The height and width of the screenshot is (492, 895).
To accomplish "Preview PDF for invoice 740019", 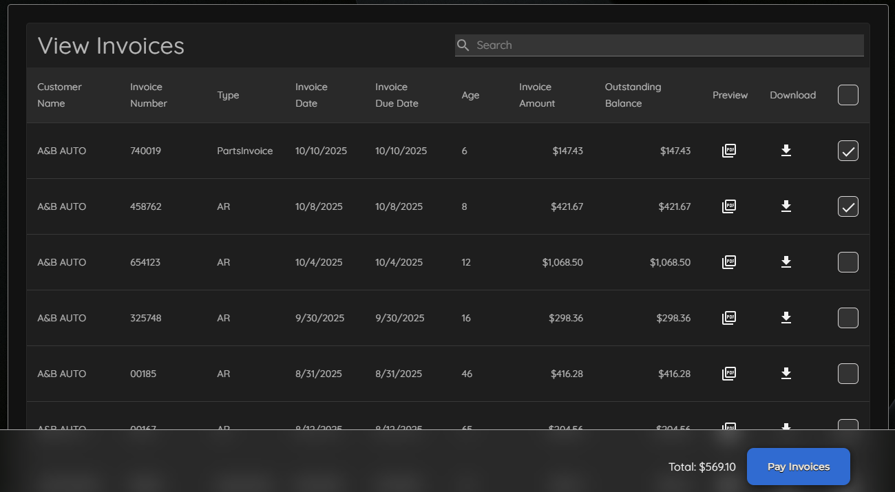I will click(x=729, y=151).
